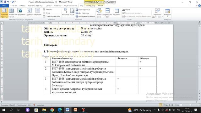Open Google Chrome from taskbar

pos(52,110)
